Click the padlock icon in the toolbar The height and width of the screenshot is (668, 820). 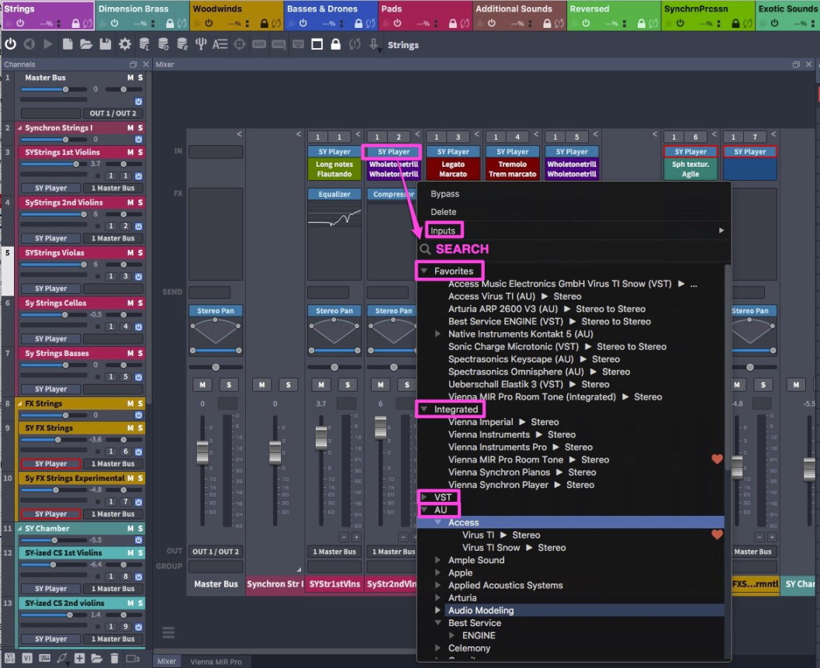[336, 44]
